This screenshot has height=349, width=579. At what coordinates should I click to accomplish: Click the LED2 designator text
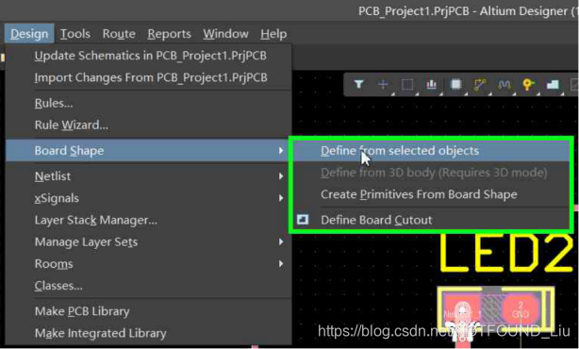(x=506, y=254)
